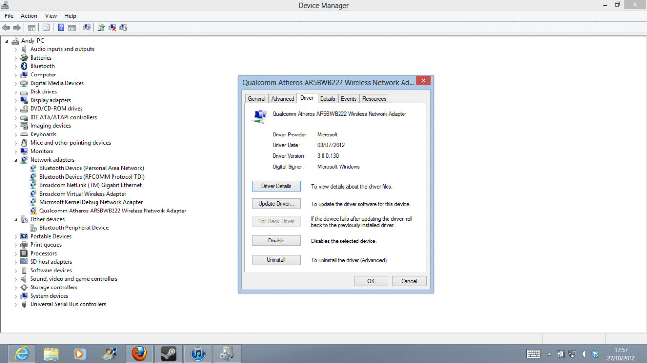Click Cancel in the properties dialog
Viewport: 647px width, 363px height.
[409, 281]
